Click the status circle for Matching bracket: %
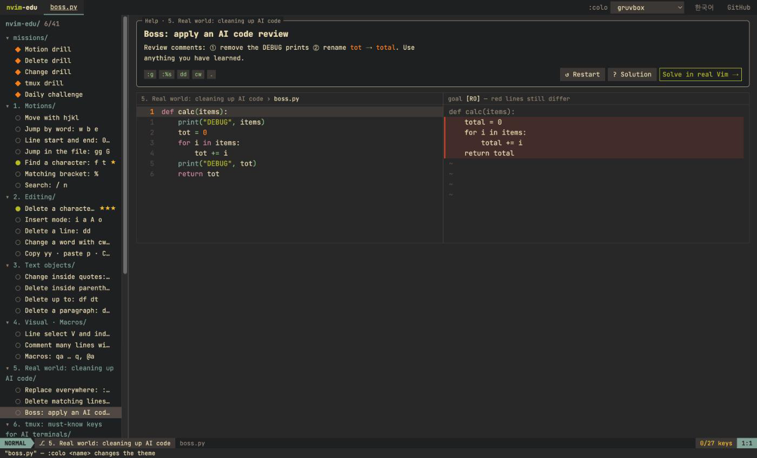Viewport: 757px width, 458px height. click(x=18, y=174)
